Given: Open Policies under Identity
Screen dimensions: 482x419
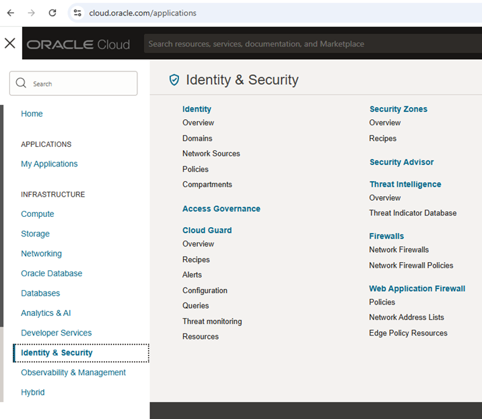Looking at the screenshot, I should 195,169.
